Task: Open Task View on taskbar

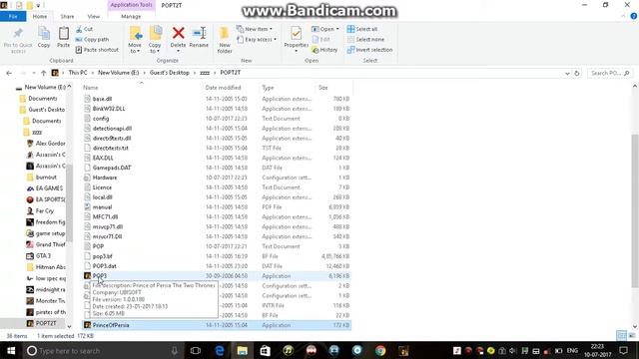Action: click(196, 350)
